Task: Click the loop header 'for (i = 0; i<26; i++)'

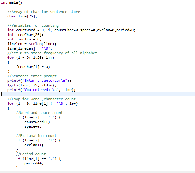Action: point(31,58)
